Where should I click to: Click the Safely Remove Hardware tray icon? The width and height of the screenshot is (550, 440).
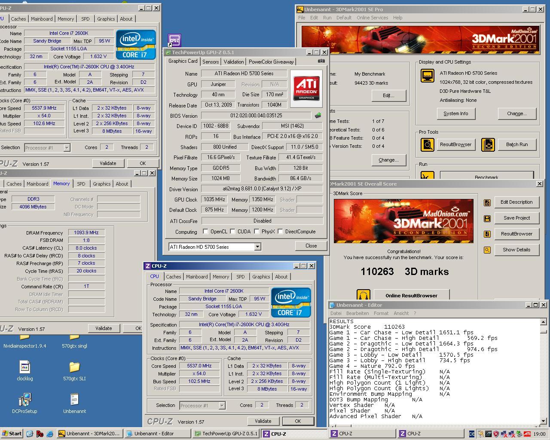(519, 434)
